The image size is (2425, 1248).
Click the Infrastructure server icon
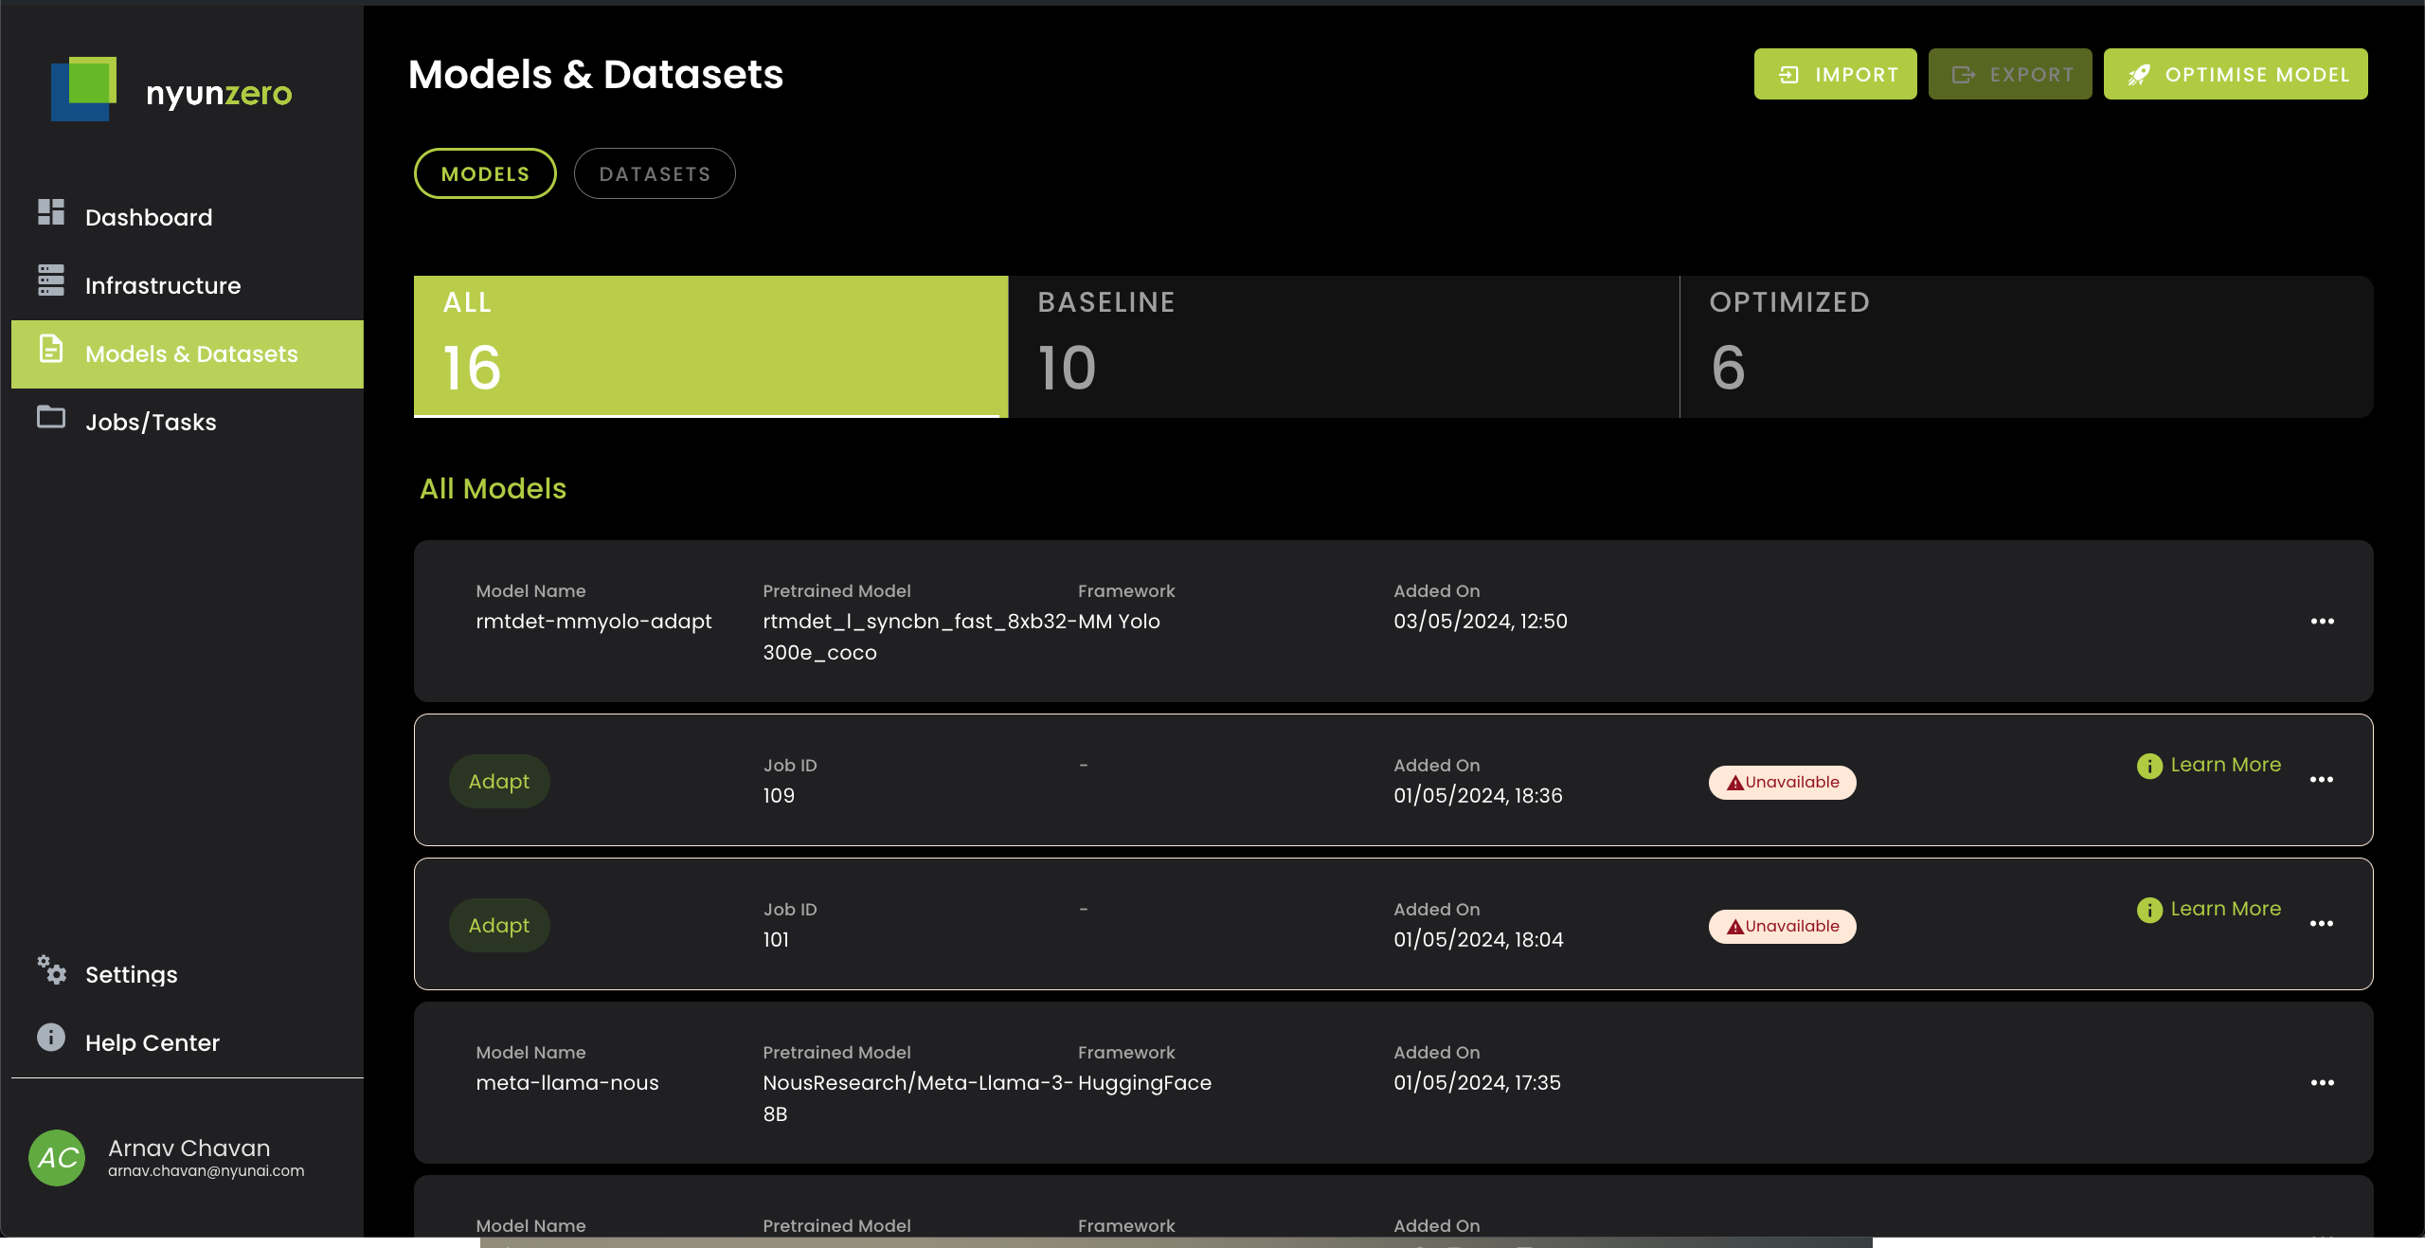click(x=51, y=280)
